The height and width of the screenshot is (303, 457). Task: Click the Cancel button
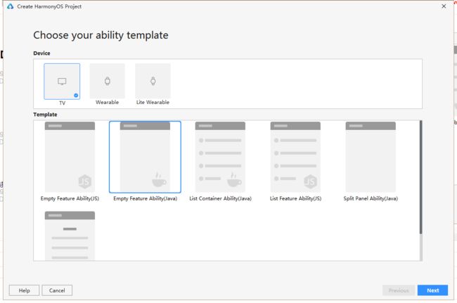(x=57, y=290)
